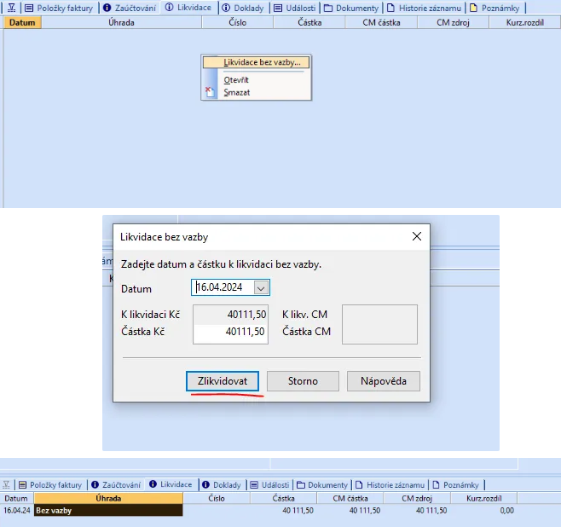Choose 'Likvidace bez vazby...' from context menu
Image resolution: width=561 pixels, height=527 pixels.
point(256,62)
